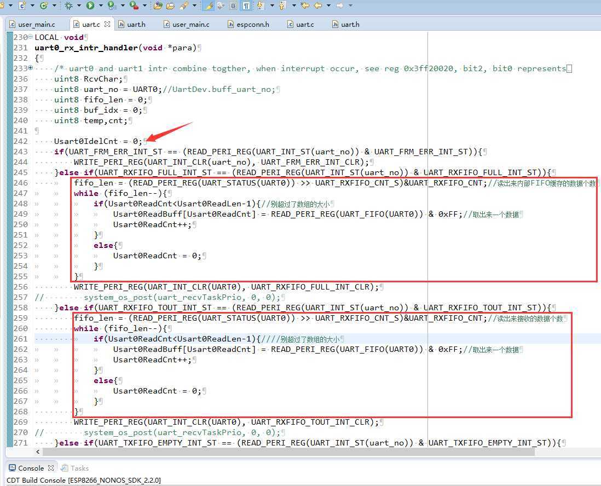
Task: Open the Run configurations dropdown arrow
Action: coord(101,5)
